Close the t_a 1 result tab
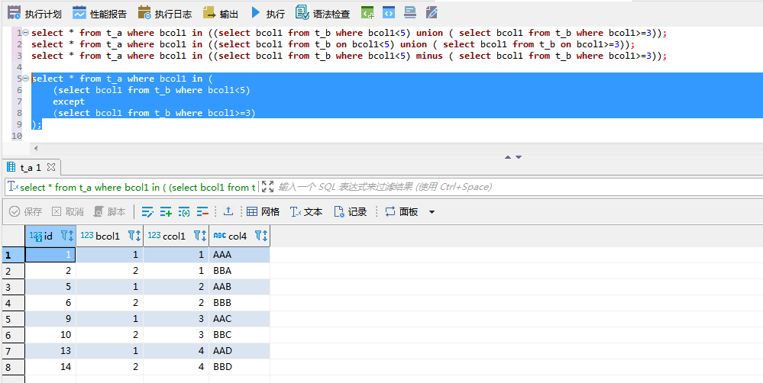 click(x=51, y=166)
